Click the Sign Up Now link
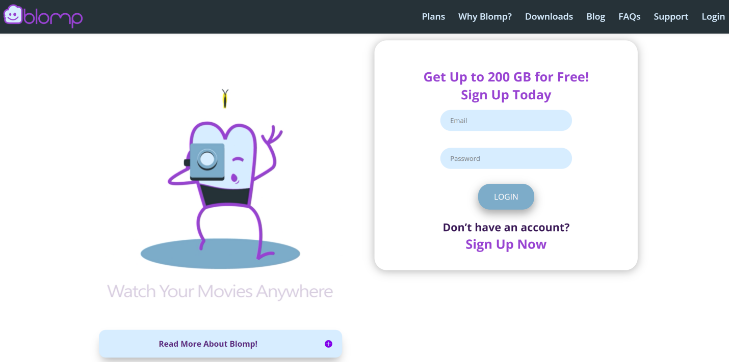Screen dimensions: 729x362 coord(506,244)
